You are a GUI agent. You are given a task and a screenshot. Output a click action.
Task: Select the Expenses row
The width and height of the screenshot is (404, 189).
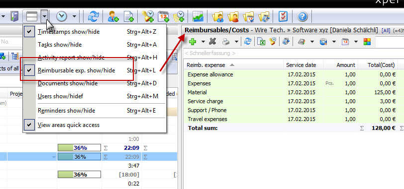tap(294, 83)
